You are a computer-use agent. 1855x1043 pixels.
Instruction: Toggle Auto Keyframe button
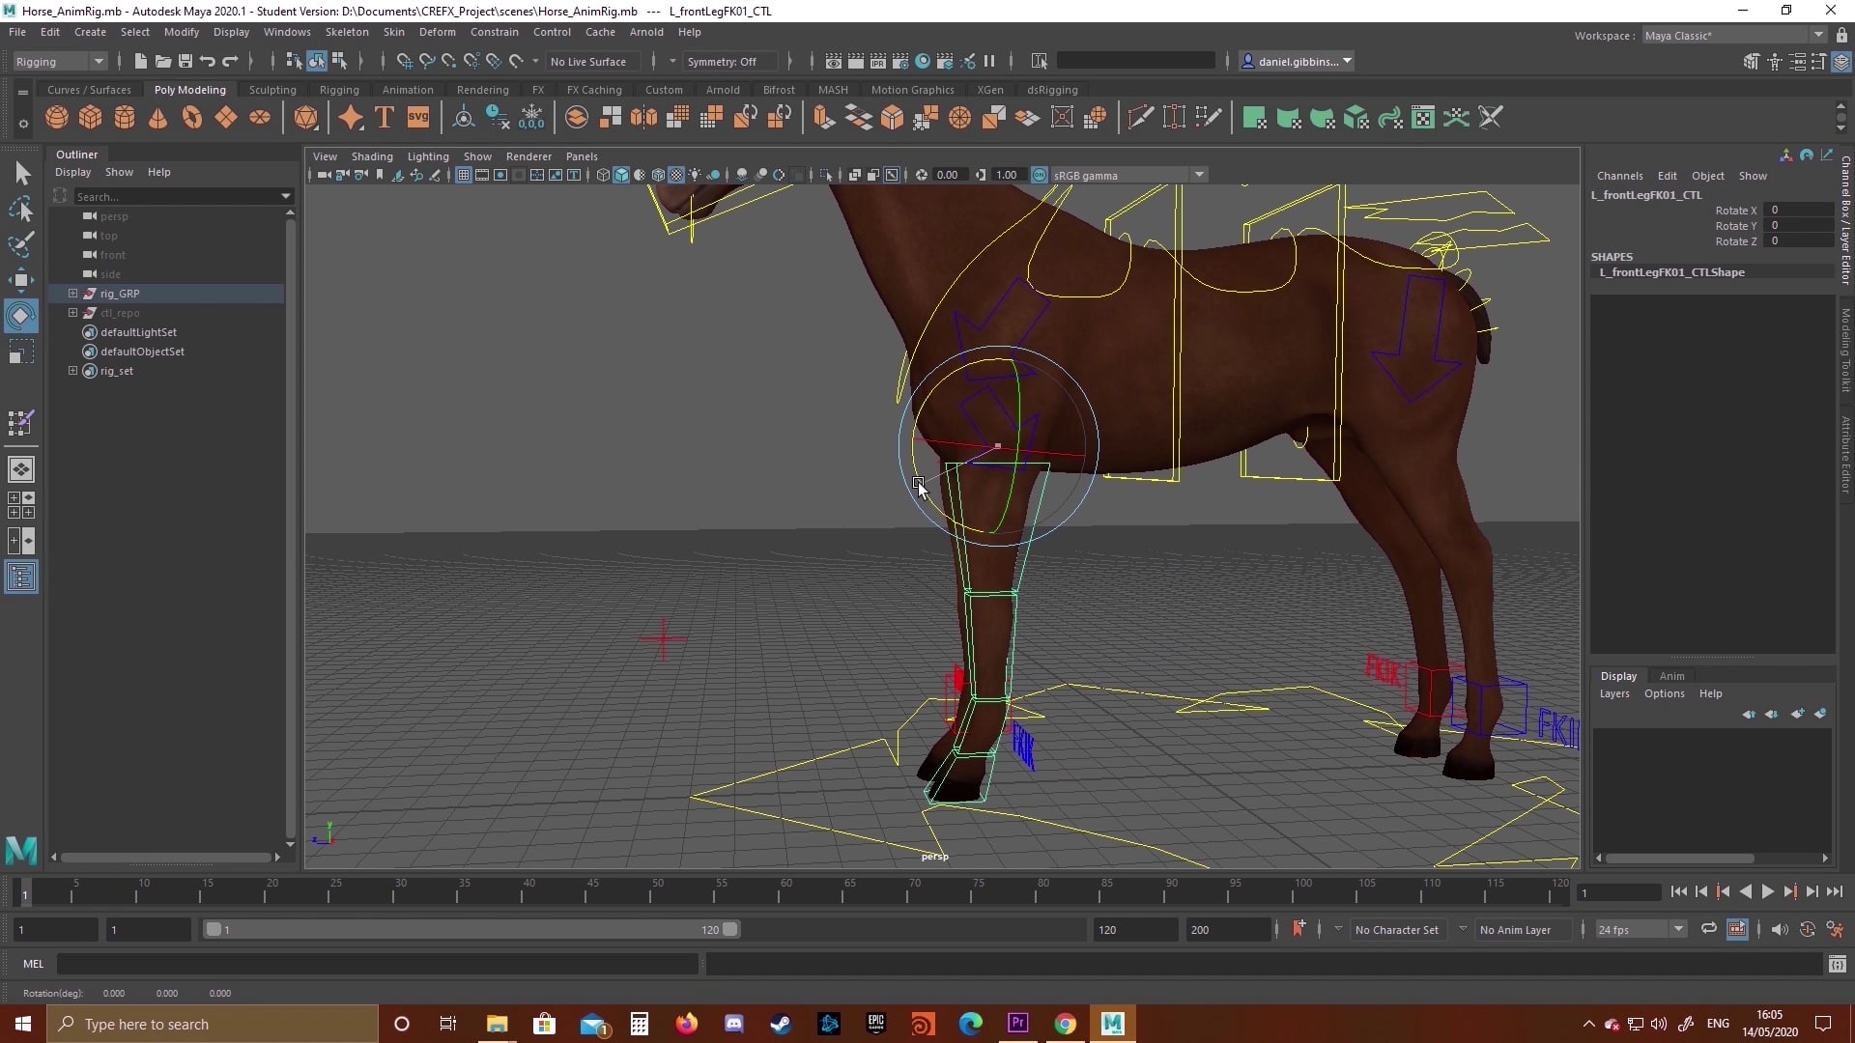point(1807,929)
